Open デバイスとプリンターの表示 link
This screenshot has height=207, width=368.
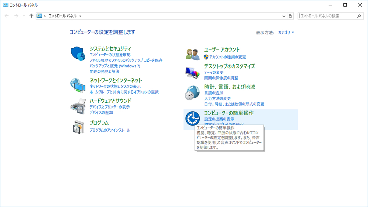click(110, 107)
